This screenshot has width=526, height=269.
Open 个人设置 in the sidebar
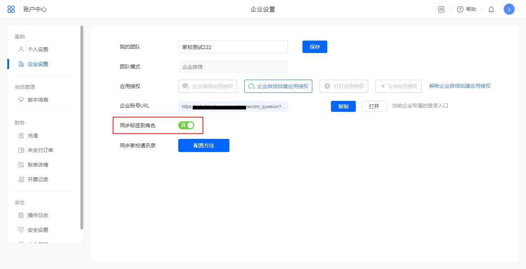point(38,49)
